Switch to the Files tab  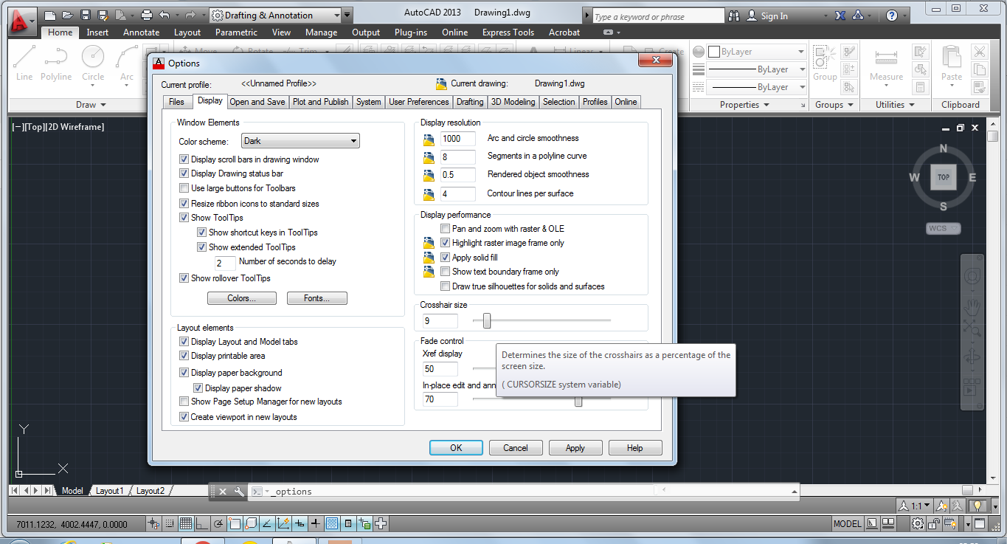click(176, 102)
